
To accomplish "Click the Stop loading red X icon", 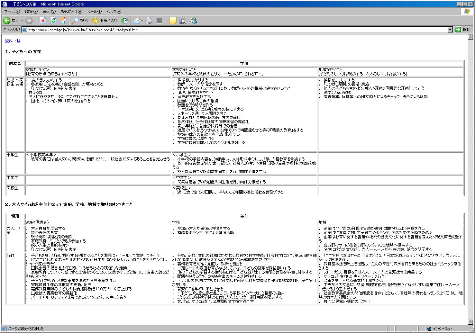I will (x=43, y=21).
